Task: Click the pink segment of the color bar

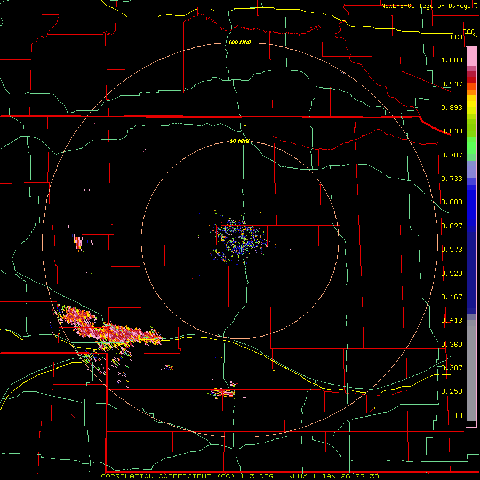Action: 471,57
